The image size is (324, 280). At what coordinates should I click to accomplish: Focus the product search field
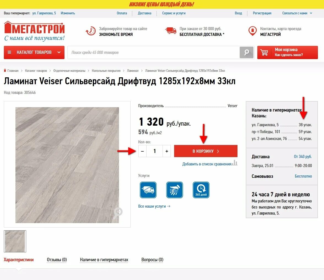tap(154, 52)
